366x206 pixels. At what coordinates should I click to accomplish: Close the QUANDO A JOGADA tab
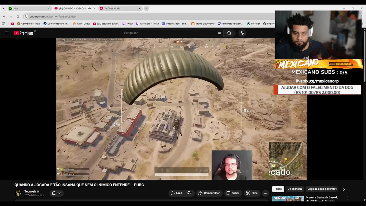94,9
